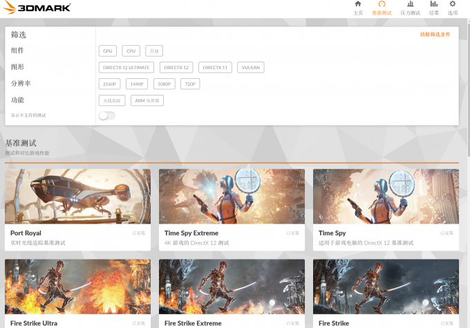Toggle the ARM processor filter
The height and width of the screenshot is (328, 470).
tap(147, 100)
